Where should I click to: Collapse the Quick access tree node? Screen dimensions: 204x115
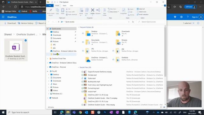point(47,29)
